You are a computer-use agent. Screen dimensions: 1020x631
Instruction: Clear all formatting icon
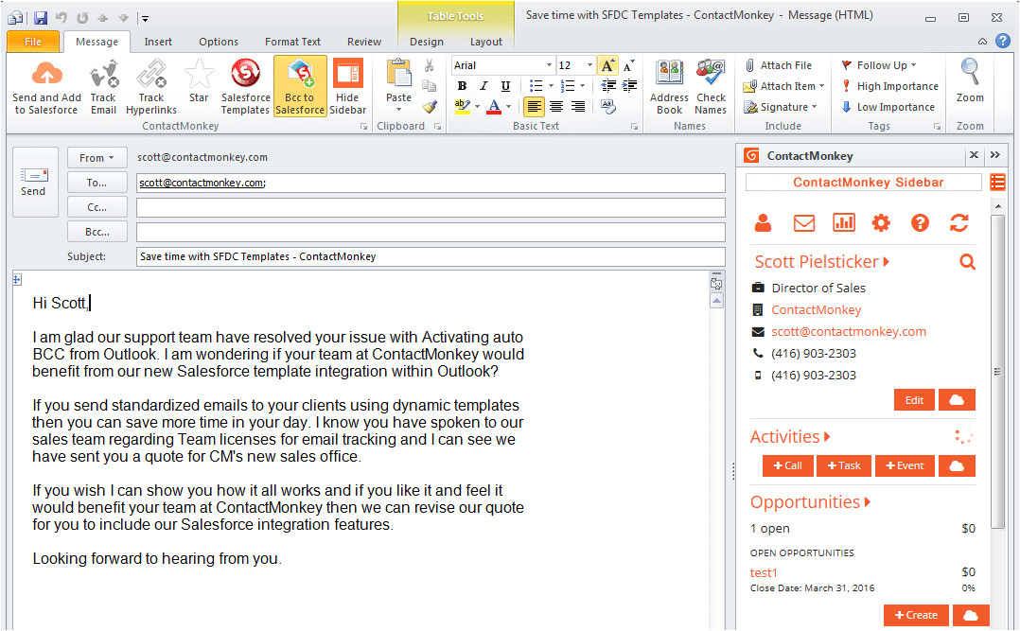tap(608, 107)
